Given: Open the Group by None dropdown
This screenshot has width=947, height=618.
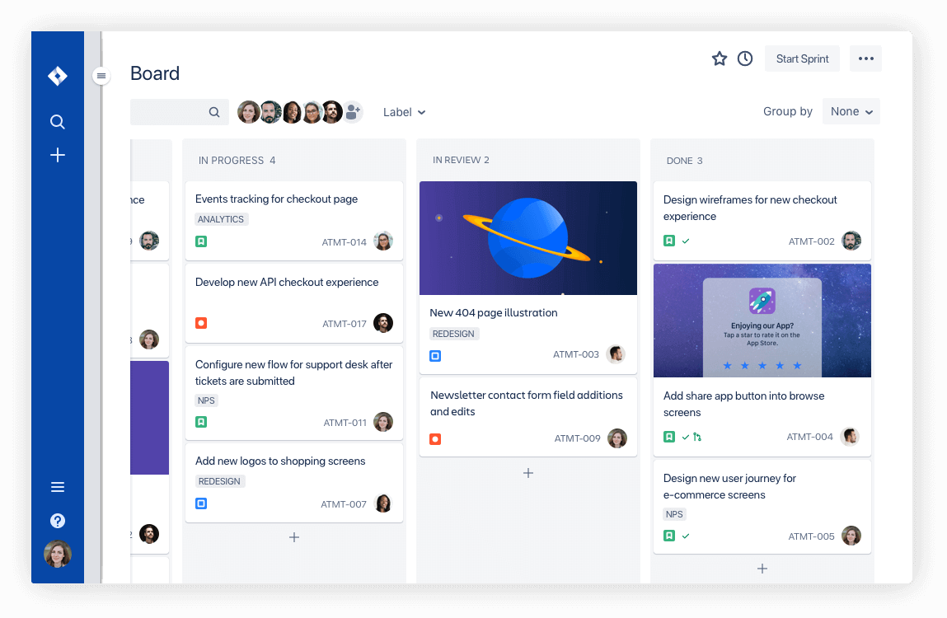Looking at the screenshot, I should (851, 110).
